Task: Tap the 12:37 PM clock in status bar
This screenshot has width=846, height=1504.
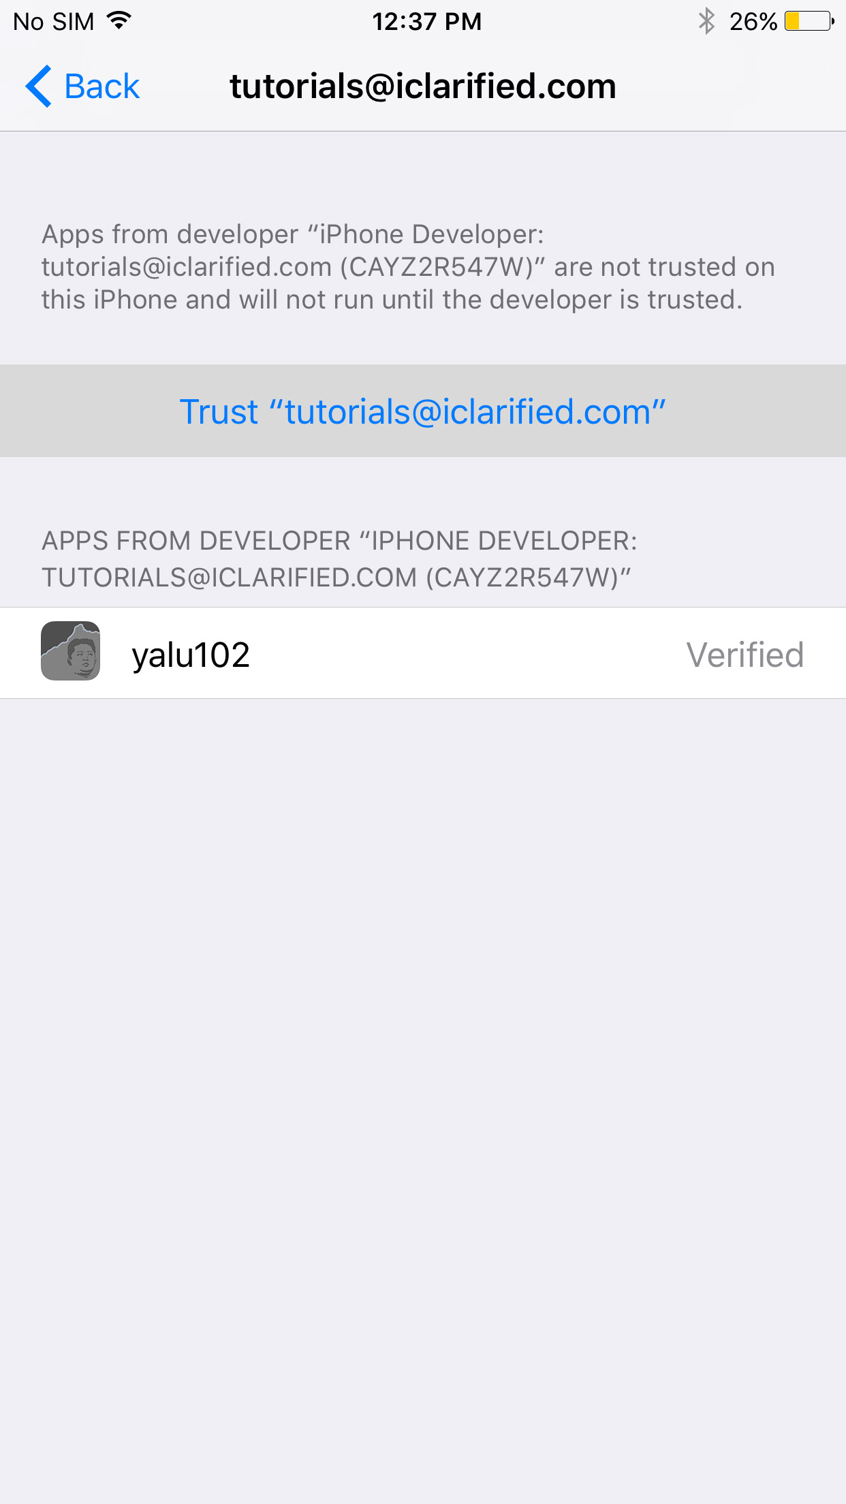Action: [x=427, y=21]
